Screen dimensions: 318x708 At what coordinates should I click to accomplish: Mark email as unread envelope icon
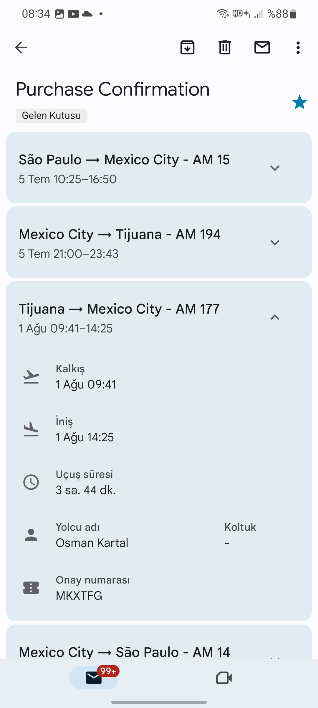tap(262, 47)
